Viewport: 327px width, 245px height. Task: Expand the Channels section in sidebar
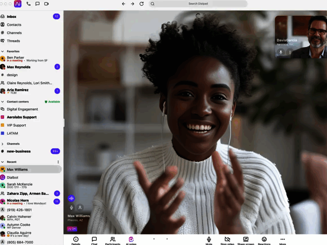coord(3,144)
